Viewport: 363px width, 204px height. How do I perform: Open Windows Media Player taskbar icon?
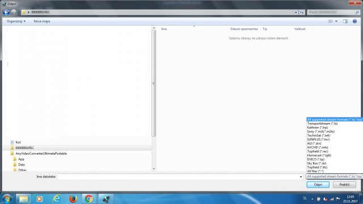click(39, 199)
